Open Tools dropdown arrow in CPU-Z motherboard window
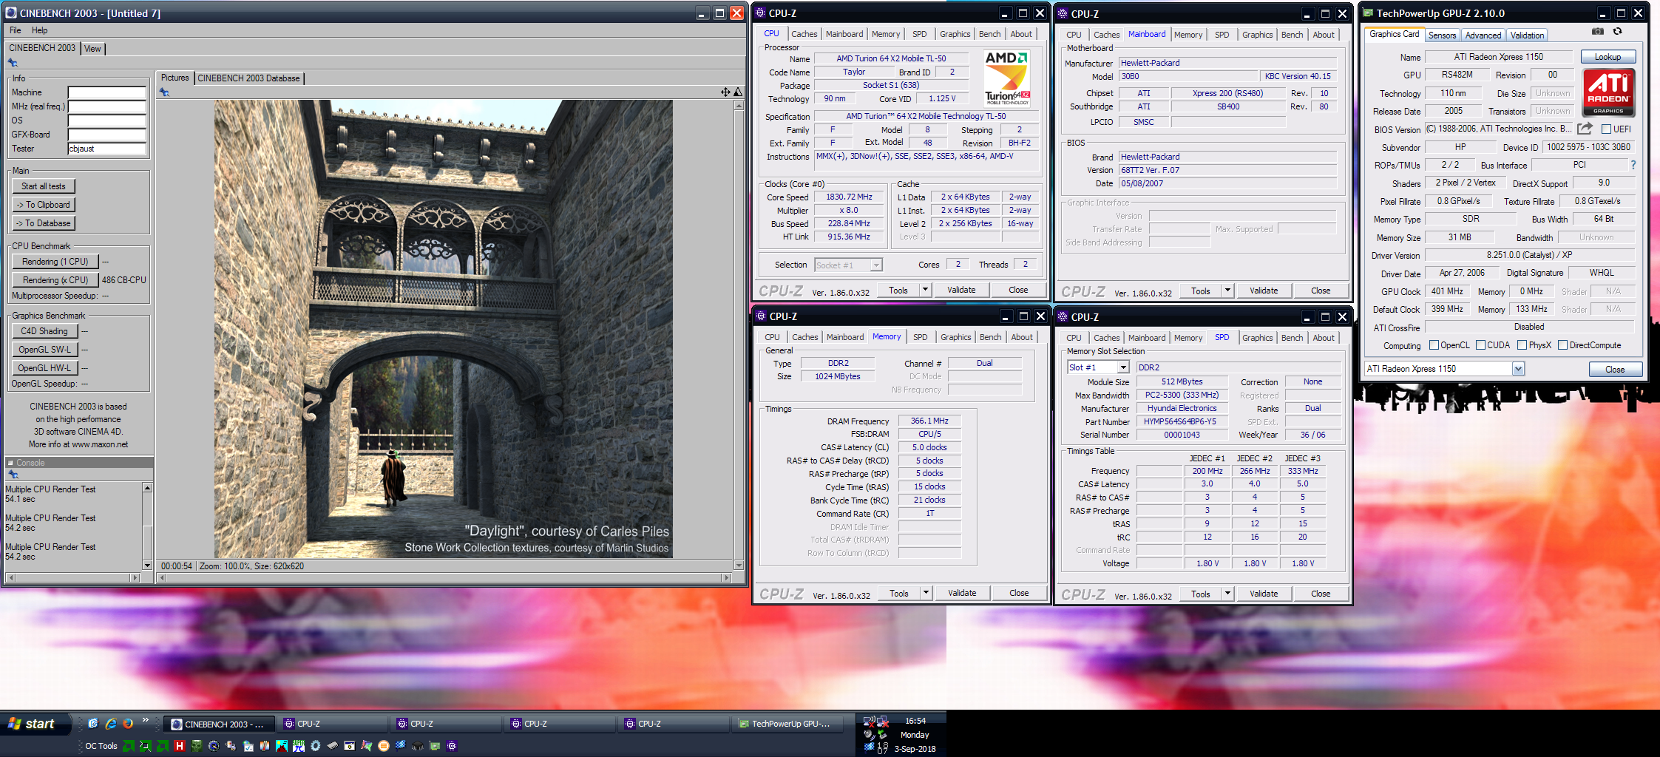1660x757 pixels. [1227, 291]
